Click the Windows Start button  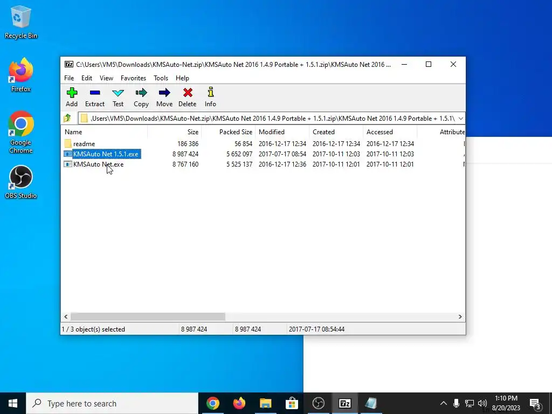pyautogui.click(x=13, y=403)
